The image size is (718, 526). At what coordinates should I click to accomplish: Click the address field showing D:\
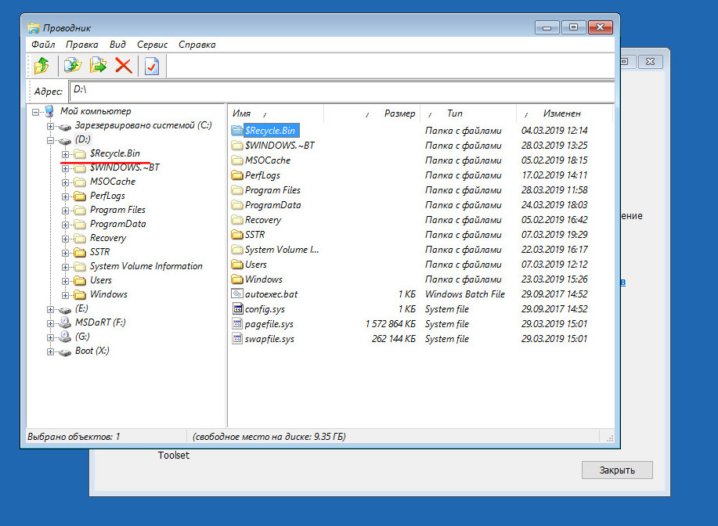tap(341, 91)
